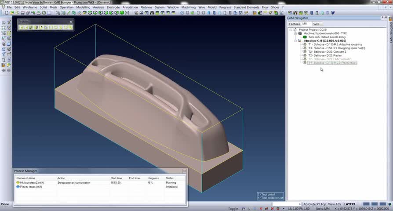Click the New file icon in the toolbar

coord(7,13)
